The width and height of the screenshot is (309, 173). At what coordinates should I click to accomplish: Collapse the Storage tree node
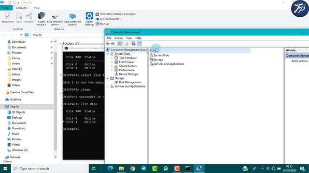point(108,78)
